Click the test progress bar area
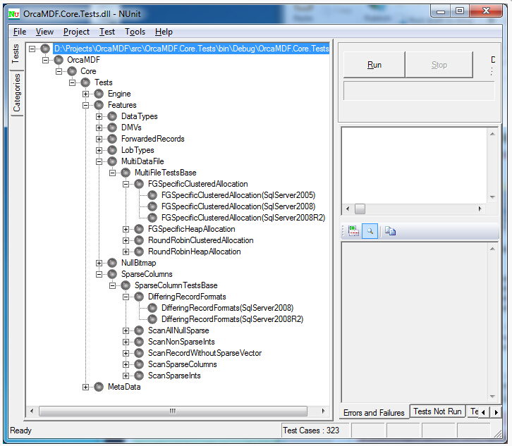512x446 pixels. (419, 91)
